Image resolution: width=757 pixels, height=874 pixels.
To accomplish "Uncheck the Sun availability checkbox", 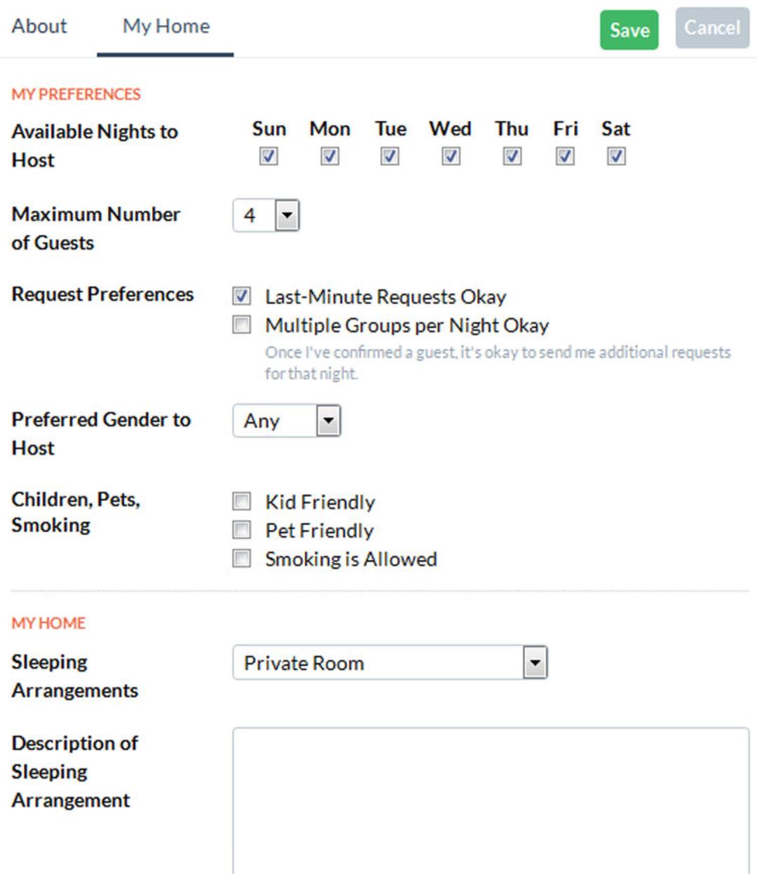I will [x=268, y=156].
